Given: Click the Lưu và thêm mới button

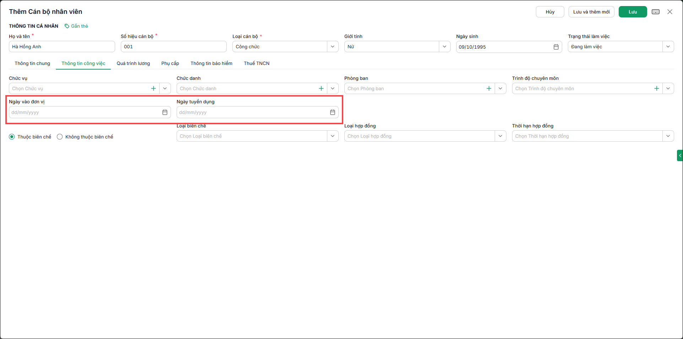Looking at the screenshot, I should 591,12.
